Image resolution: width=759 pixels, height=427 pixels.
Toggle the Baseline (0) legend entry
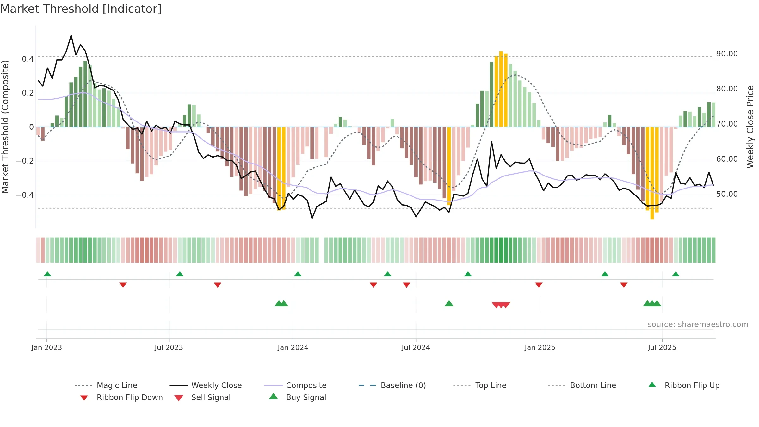[x=392, y=385]
